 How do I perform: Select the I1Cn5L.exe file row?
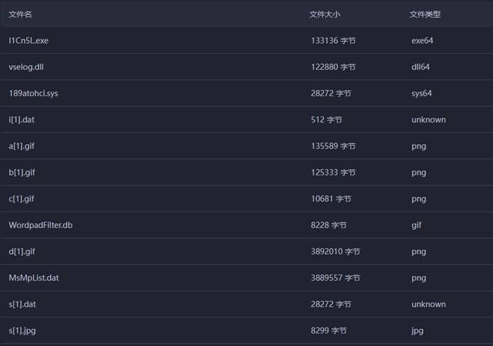click(x=247, y=40)
